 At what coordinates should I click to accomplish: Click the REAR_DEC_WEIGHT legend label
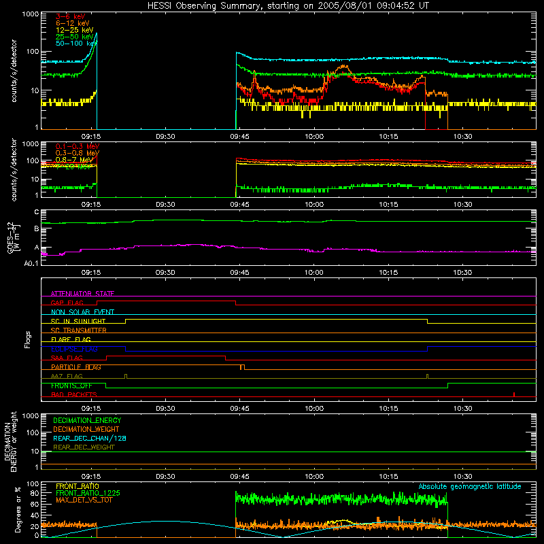pyautogui.click(x=84, y=447)
